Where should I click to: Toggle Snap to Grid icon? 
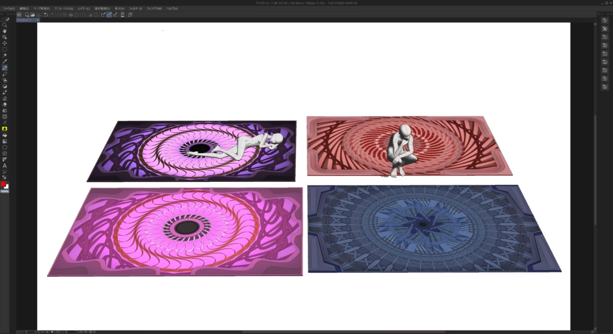(x=115, y=14)
